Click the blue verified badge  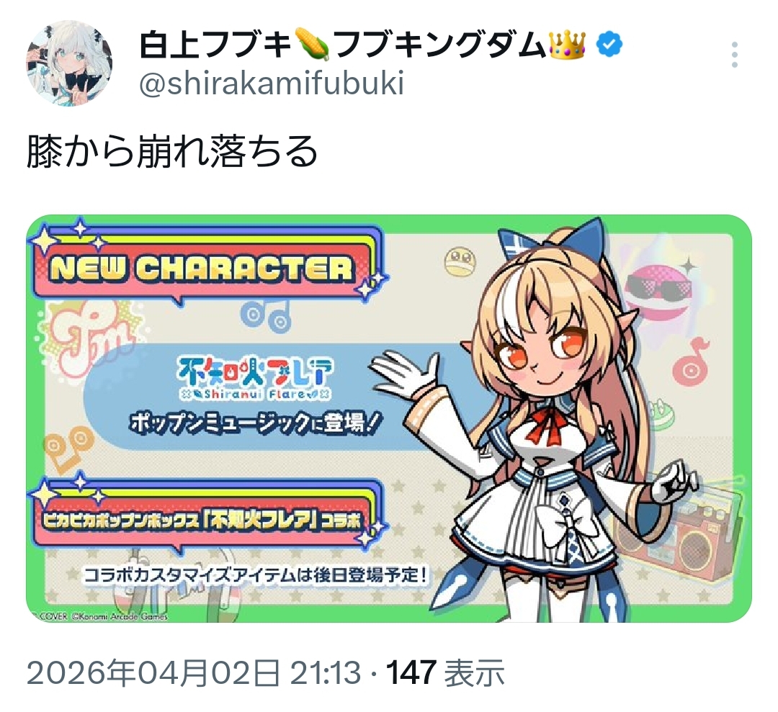tap(609, 45)
